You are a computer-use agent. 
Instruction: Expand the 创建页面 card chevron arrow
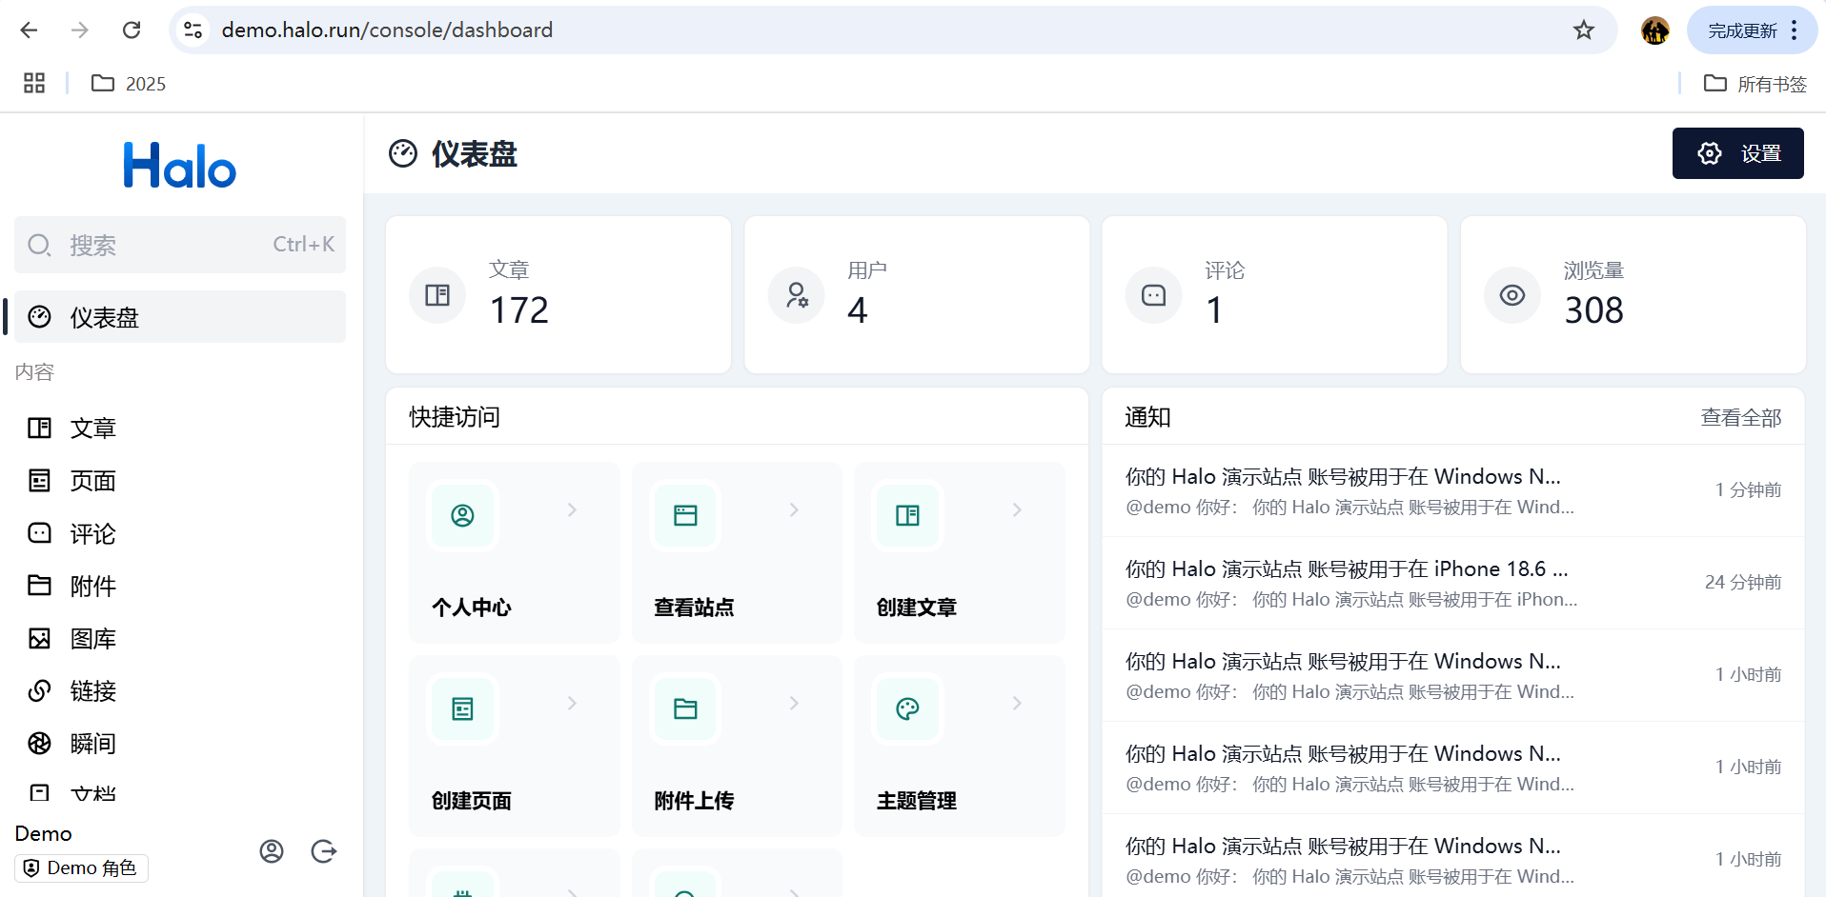(x=572, y=704)
